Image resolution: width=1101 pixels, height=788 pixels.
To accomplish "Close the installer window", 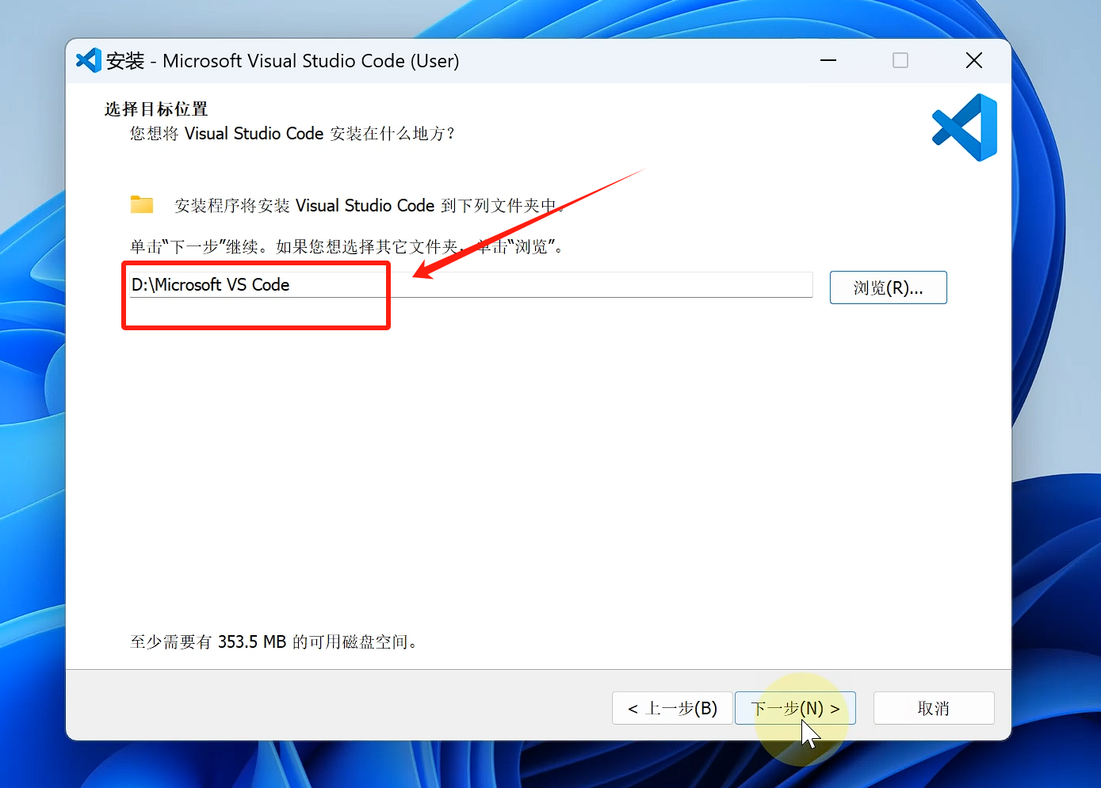I will [974, 61].
